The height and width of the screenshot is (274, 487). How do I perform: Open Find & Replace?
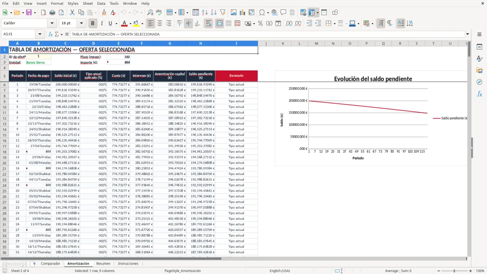click(x=150, y=13)
